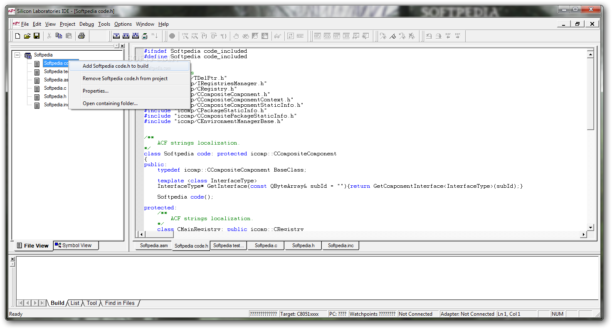
Task: Click the RESET toolbar icon
Action: coord(300,36)
